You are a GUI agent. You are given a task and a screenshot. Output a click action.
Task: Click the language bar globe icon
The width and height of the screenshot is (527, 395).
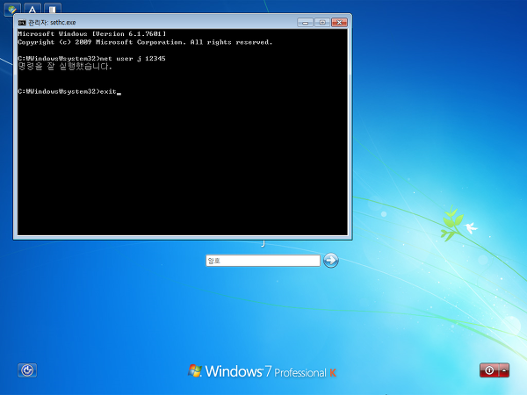coord(12,10)
